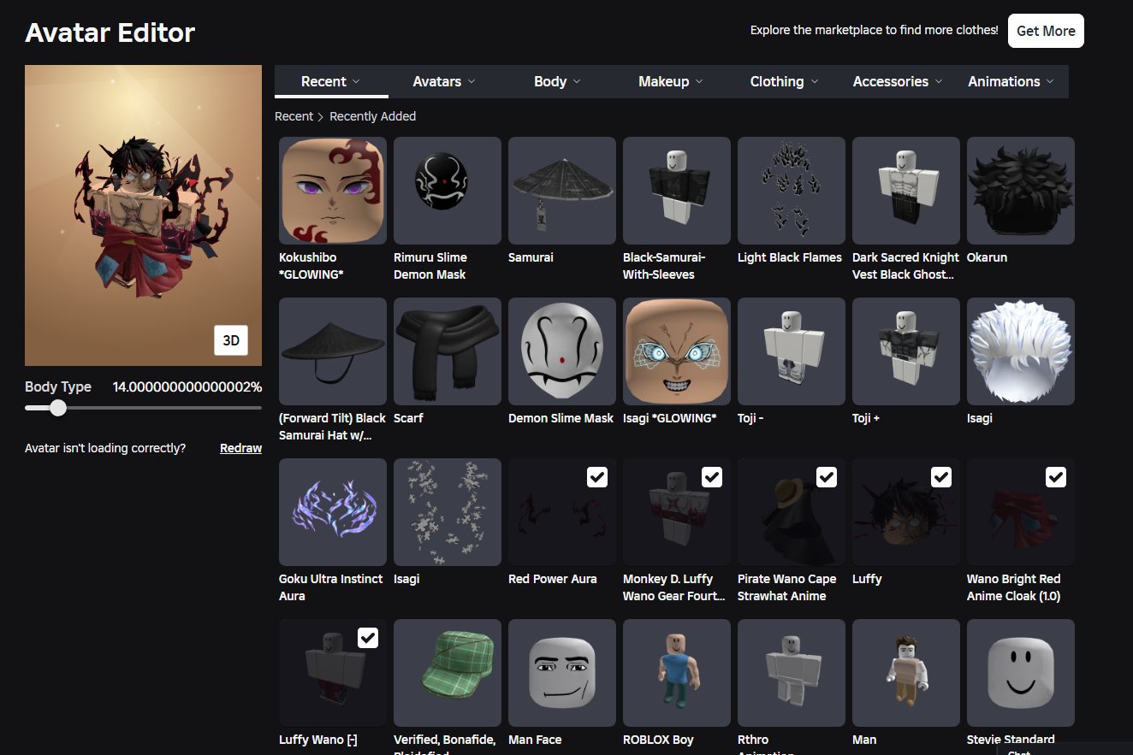The image size is (1133, 755).
Task: Choose the ROBLOX Boy avatar
Action: 677,673
